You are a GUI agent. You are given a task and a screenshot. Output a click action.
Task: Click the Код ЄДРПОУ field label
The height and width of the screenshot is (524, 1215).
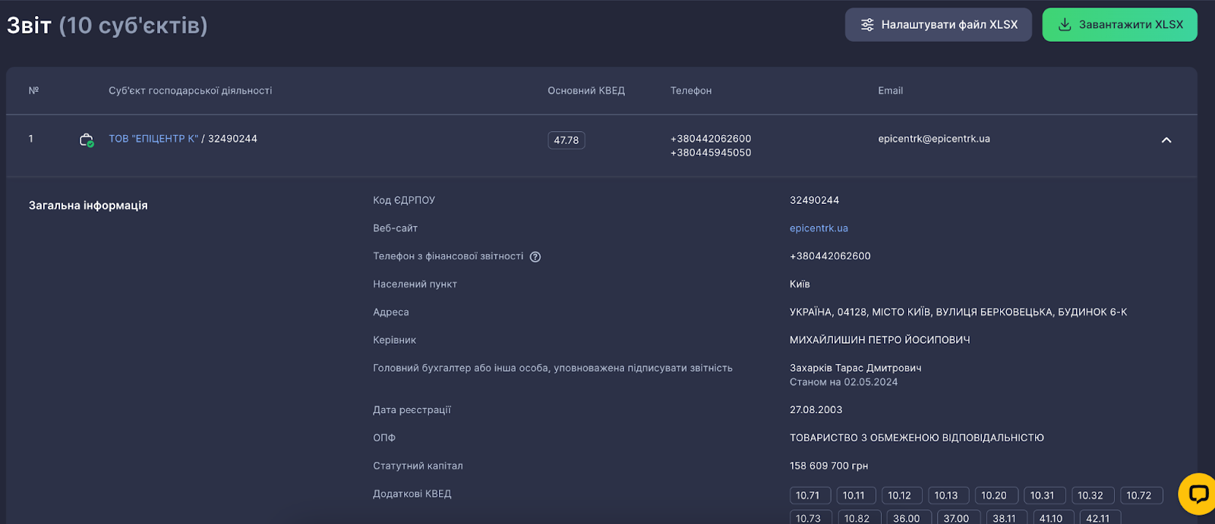click(x=404, y=200)
